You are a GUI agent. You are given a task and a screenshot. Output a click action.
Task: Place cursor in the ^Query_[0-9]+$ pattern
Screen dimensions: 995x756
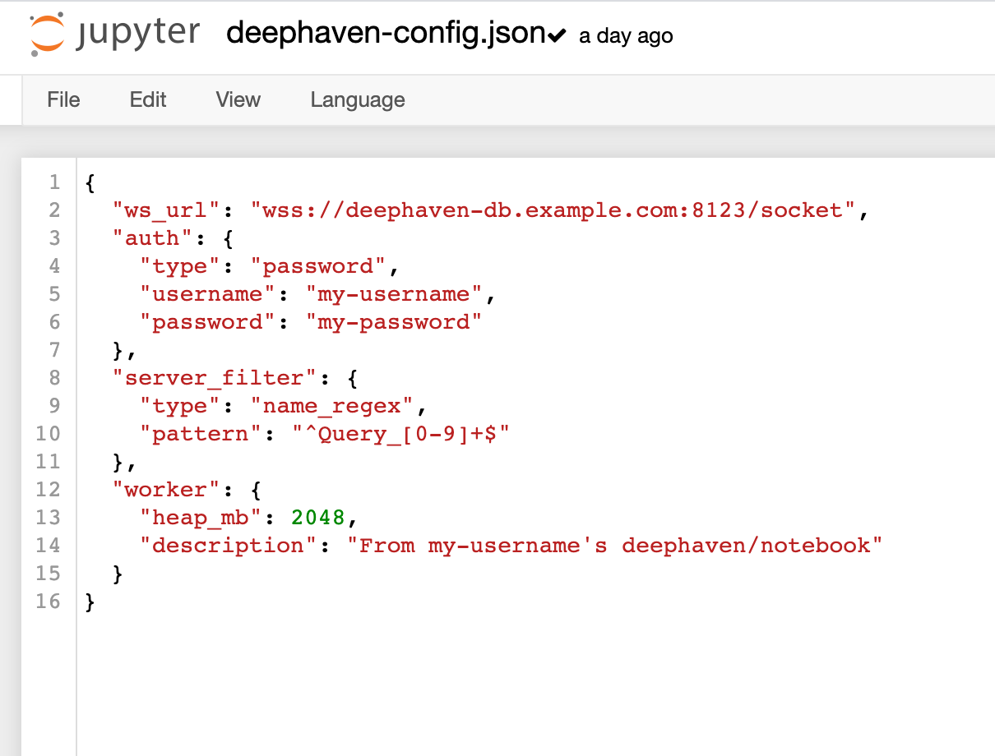pyautogui.click(x=401, y=434)
